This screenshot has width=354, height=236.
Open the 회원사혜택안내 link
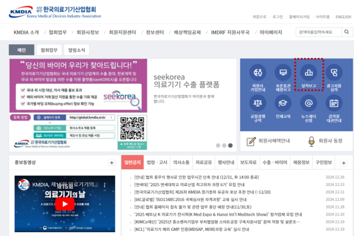point(274,141)
